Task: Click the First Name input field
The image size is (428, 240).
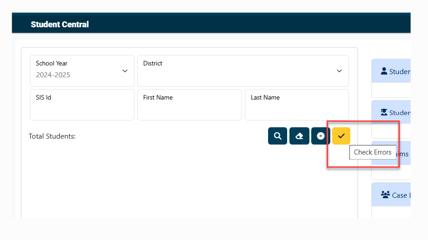Action: tap(189, 105)
